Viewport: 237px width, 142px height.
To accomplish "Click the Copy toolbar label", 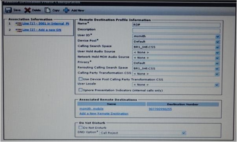I will (56, 10).
